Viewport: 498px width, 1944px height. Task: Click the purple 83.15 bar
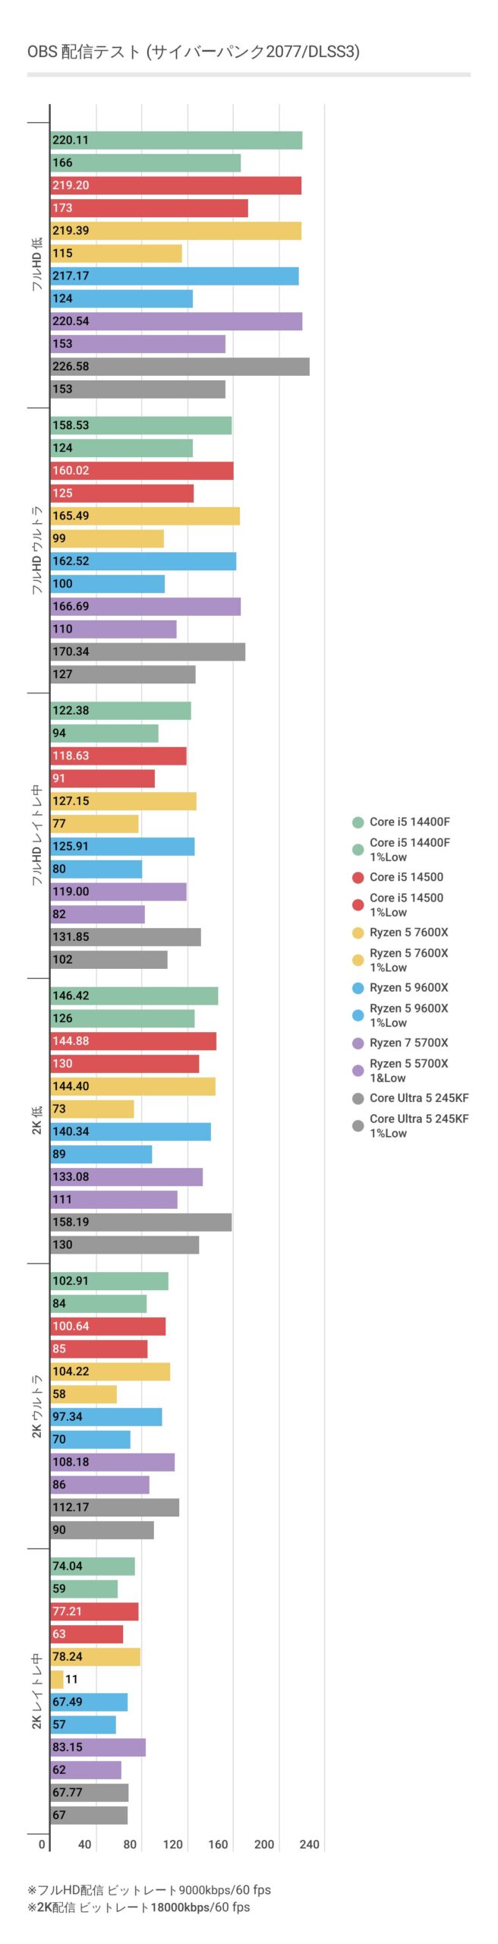click(x=98, y=1747)
